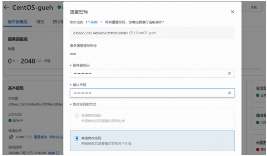
Task: Click the external link icon beside 续费
Action: (x=58, y=153)
